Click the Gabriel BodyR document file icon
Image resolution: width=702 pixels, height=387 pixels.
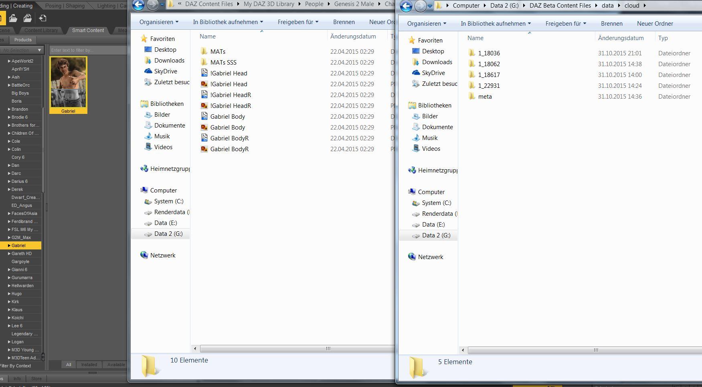pos(204,138)
